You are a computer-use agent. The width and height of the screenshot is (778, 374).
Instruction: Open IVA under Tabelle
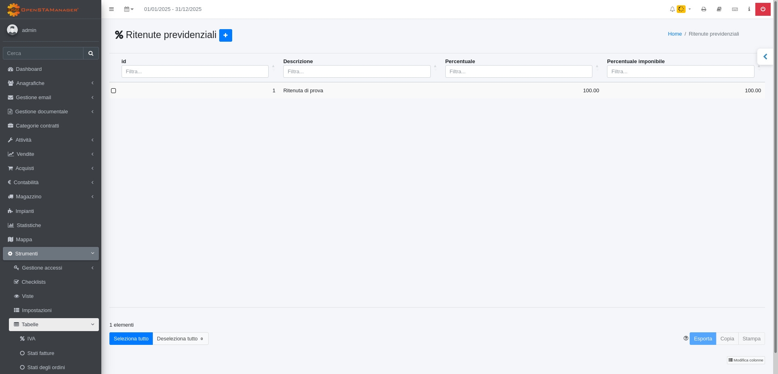click(31, 339)
